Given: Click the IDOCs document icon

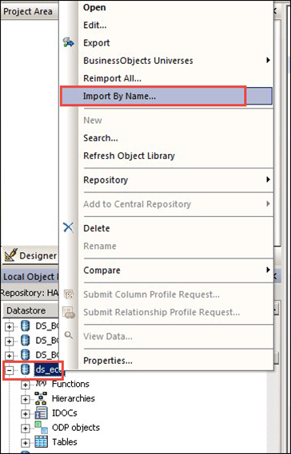Looking at the screenshot, I should click(41, 413).
